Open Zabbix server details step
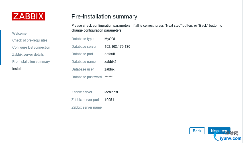243x143 pixels. (x=28, y=55)
